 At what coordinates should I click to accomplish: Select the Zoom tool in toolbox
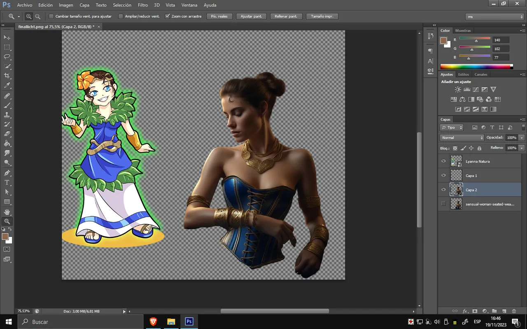point(7,221)
